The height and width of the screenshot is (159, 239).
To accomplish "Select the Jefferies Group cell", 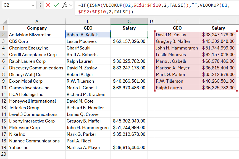I will pos(37,108).
